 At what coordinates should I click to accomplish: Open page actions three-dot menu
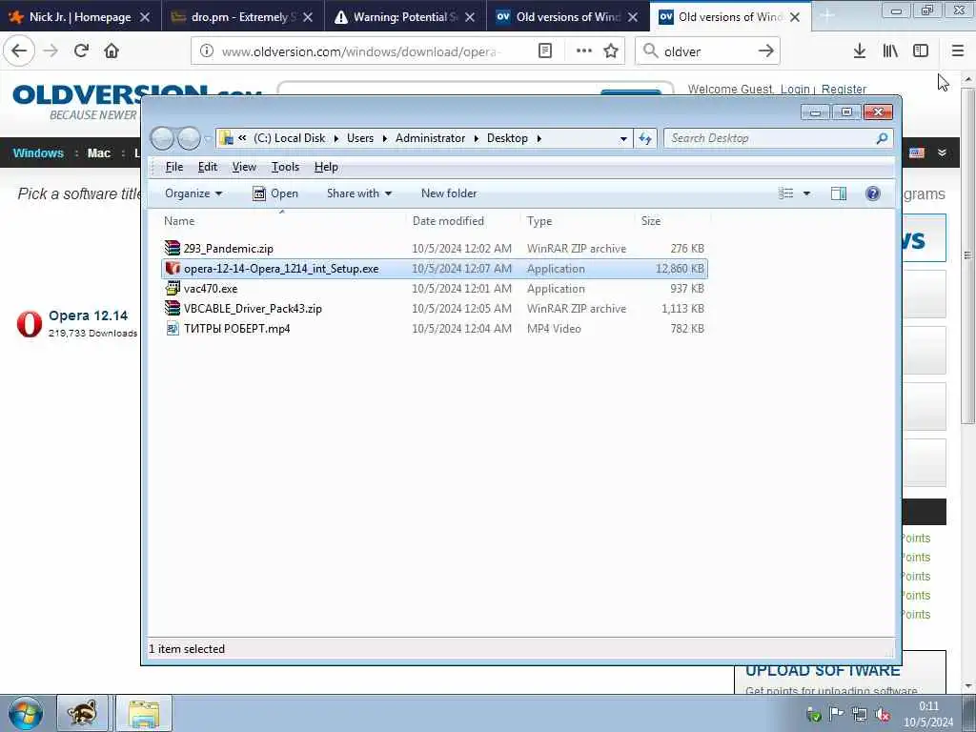[584, 51]
